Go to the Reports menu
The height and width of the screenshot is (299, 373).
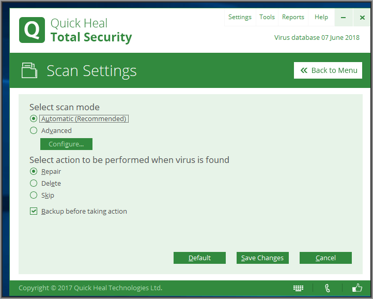(x=293, y=17)
